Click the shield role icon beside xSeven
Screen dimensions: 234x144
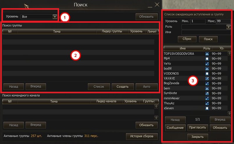[x=207, y=108]
